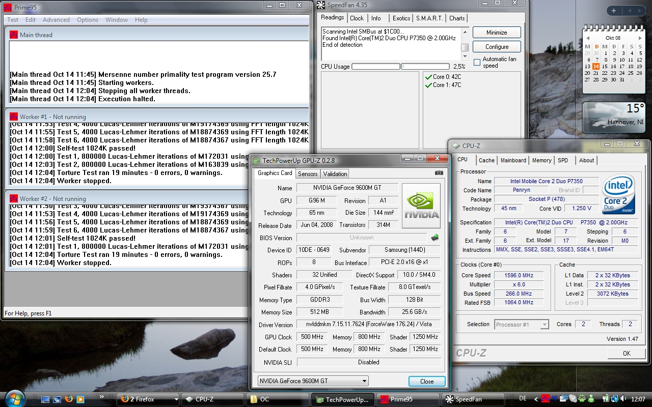Open the Help menu in Prime95
The height and width of the screenshot is (407, 652).
click(x=141, y=20)
